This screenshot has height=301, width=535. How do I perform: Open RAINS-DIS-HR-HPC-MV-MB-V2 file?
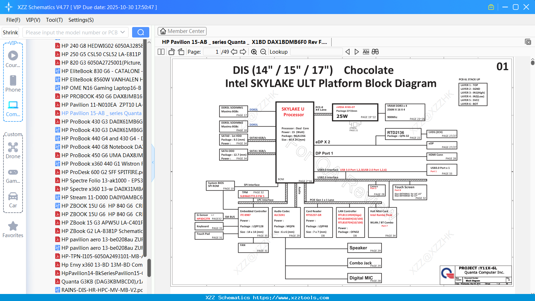[99, 290]
